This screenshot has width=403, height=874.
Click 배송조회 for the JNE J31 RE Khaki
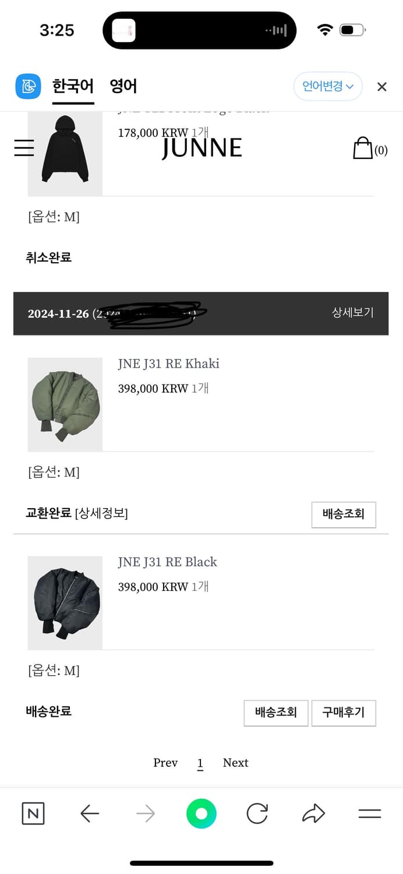click(x=344, y=514)
